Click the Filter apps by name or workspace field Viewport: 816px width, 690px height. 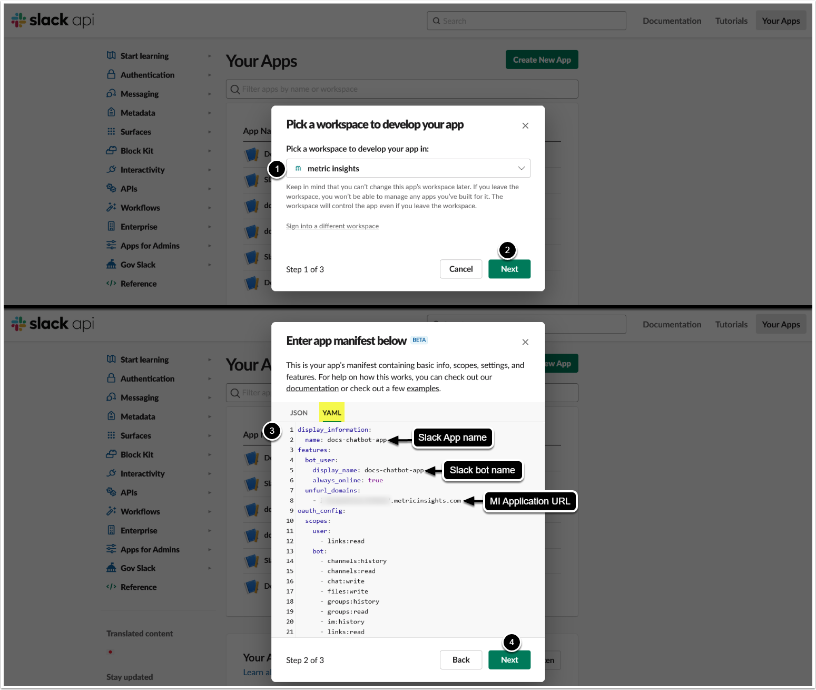tap(402, 89)
